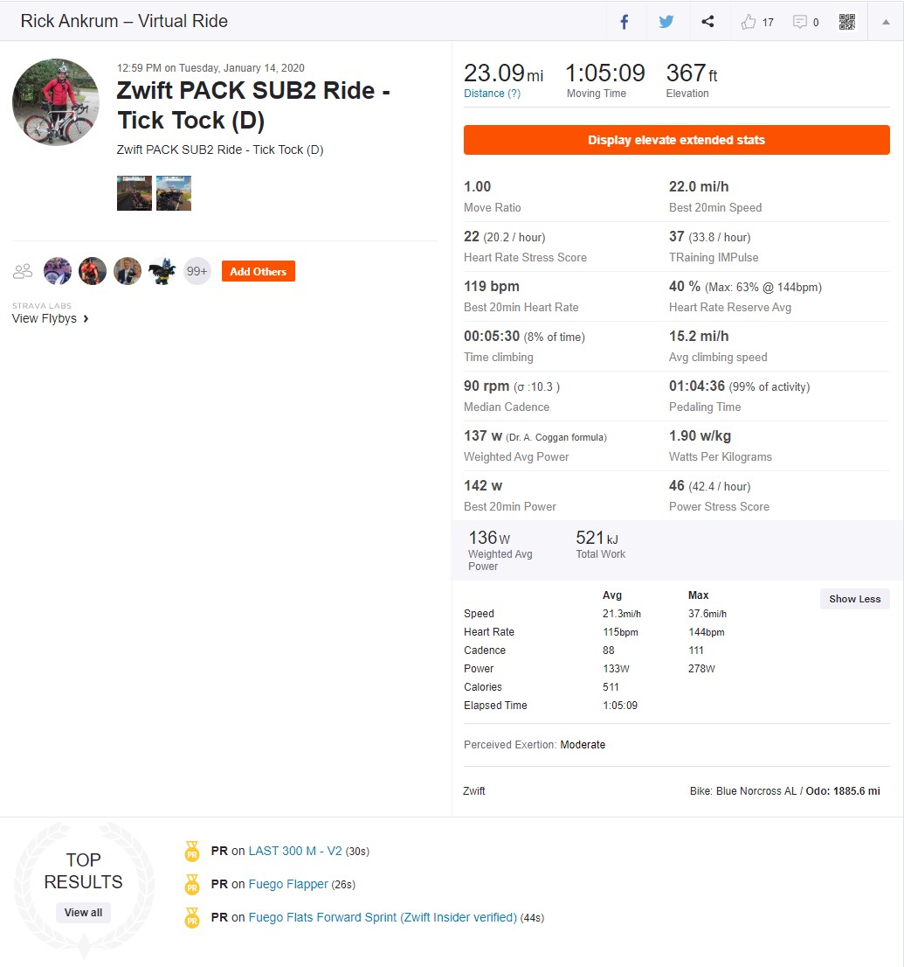
Task: Open first ride photo thumbnail
Action: pos(135,193)
